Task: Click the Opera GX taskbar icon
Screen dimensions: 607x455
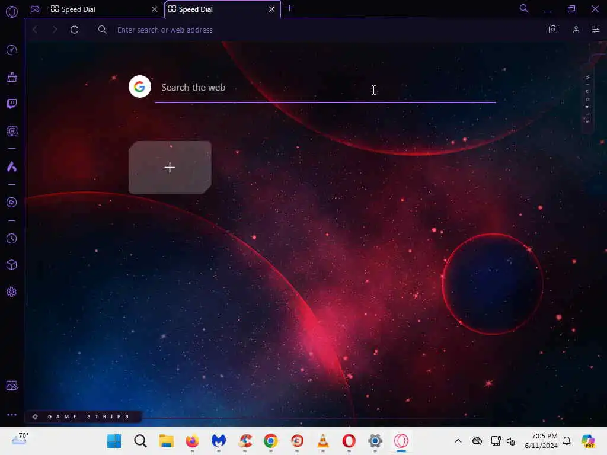Action: click(401, 441)
